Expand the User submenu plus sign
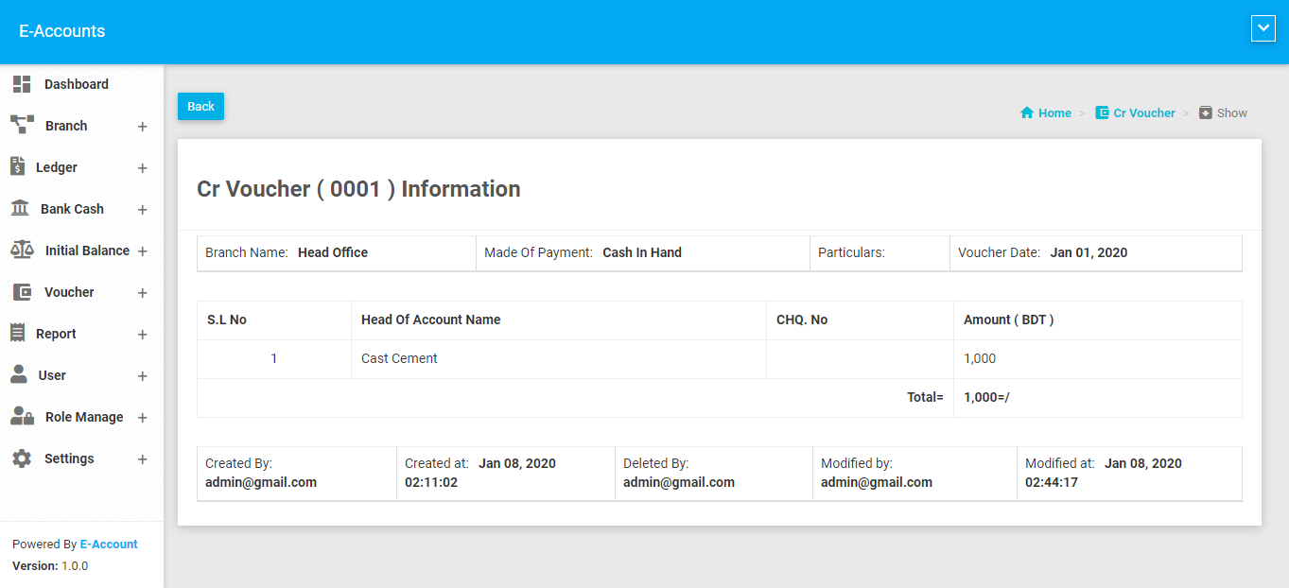This screenshot has width=1289, height=588. point(142,376)
